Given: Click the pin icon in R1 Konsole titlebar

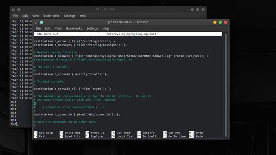Looking at the screenshot, I should [19, 9].
